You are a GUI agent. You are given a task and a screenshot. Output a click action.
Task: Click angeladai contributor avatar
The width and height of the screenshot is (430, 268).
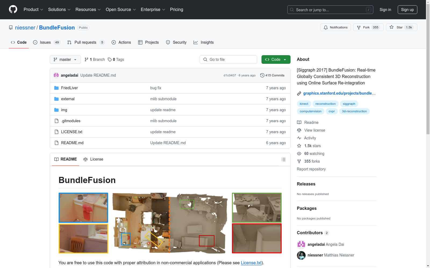(x=301, y=244)
